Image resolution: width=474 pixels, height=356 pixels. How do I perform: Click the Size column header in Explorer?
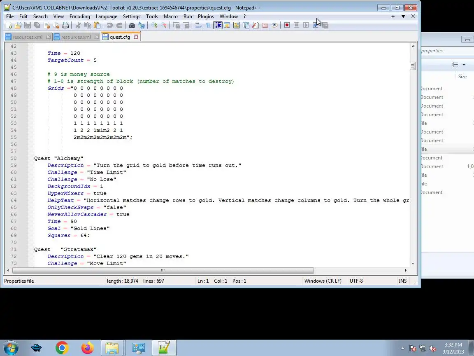point(462,77)
